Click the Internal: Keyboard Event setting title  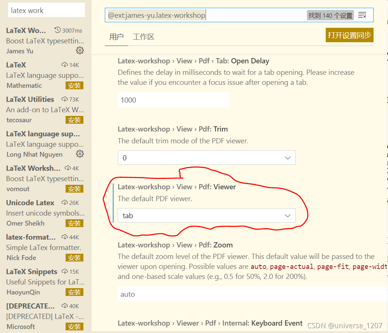[210, 323]
